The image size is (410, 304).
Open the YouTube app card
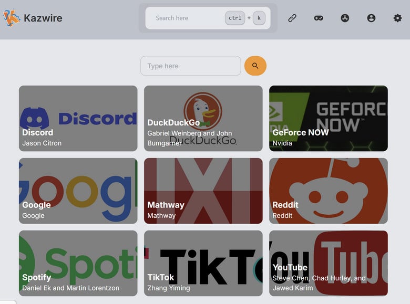click(329, 263)
